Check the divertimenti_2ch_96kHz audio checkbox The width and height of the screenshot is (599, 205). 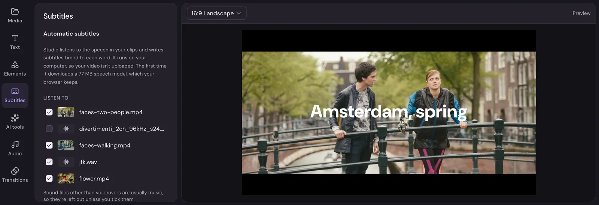coord(49,129)
